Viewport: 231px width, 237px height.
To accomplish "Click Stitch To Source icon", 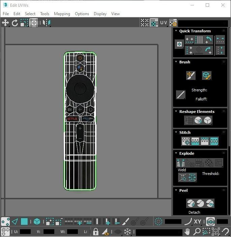I will (x=205, y=141).
